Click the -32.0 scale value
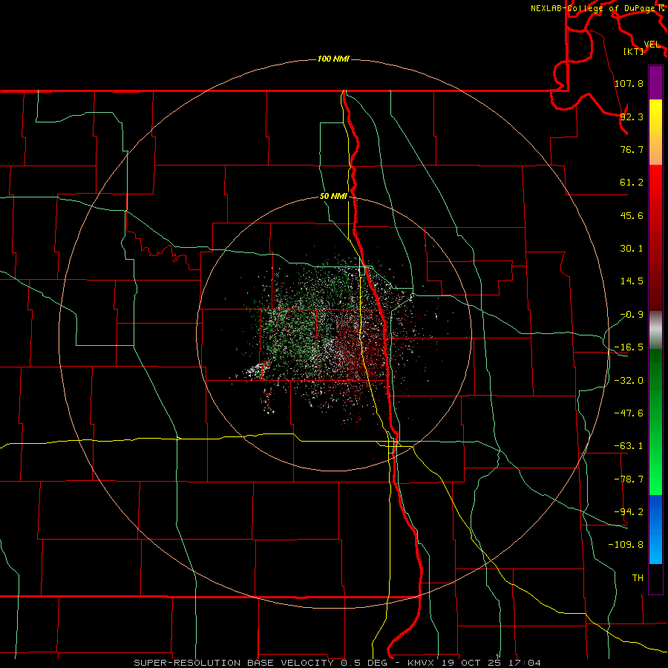This screenshot has width=668, height=668. click(x=629, y=381)
